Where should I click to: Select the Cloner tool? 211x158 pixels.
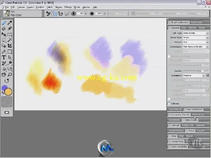click(x=4, y=63)
